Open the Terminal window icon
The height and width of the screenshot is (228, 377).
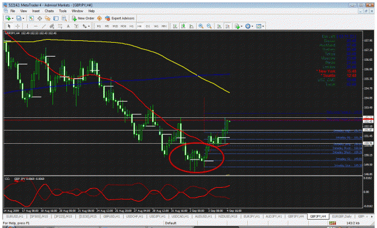[x=55, y=18]
